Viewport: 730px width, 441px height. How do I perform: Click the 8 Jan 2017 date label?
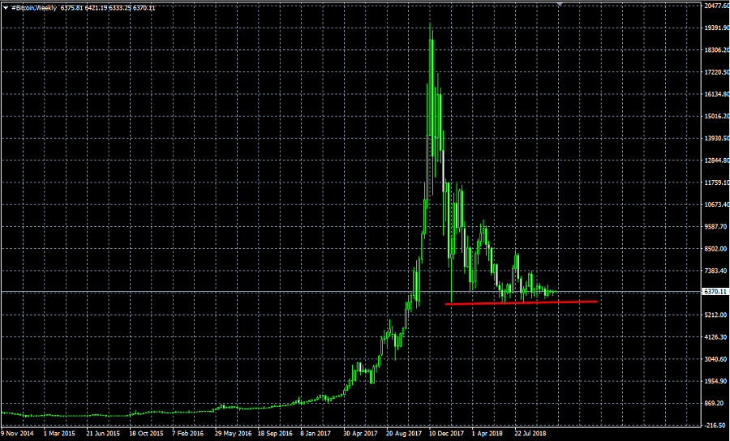click(x=317, y=434)
